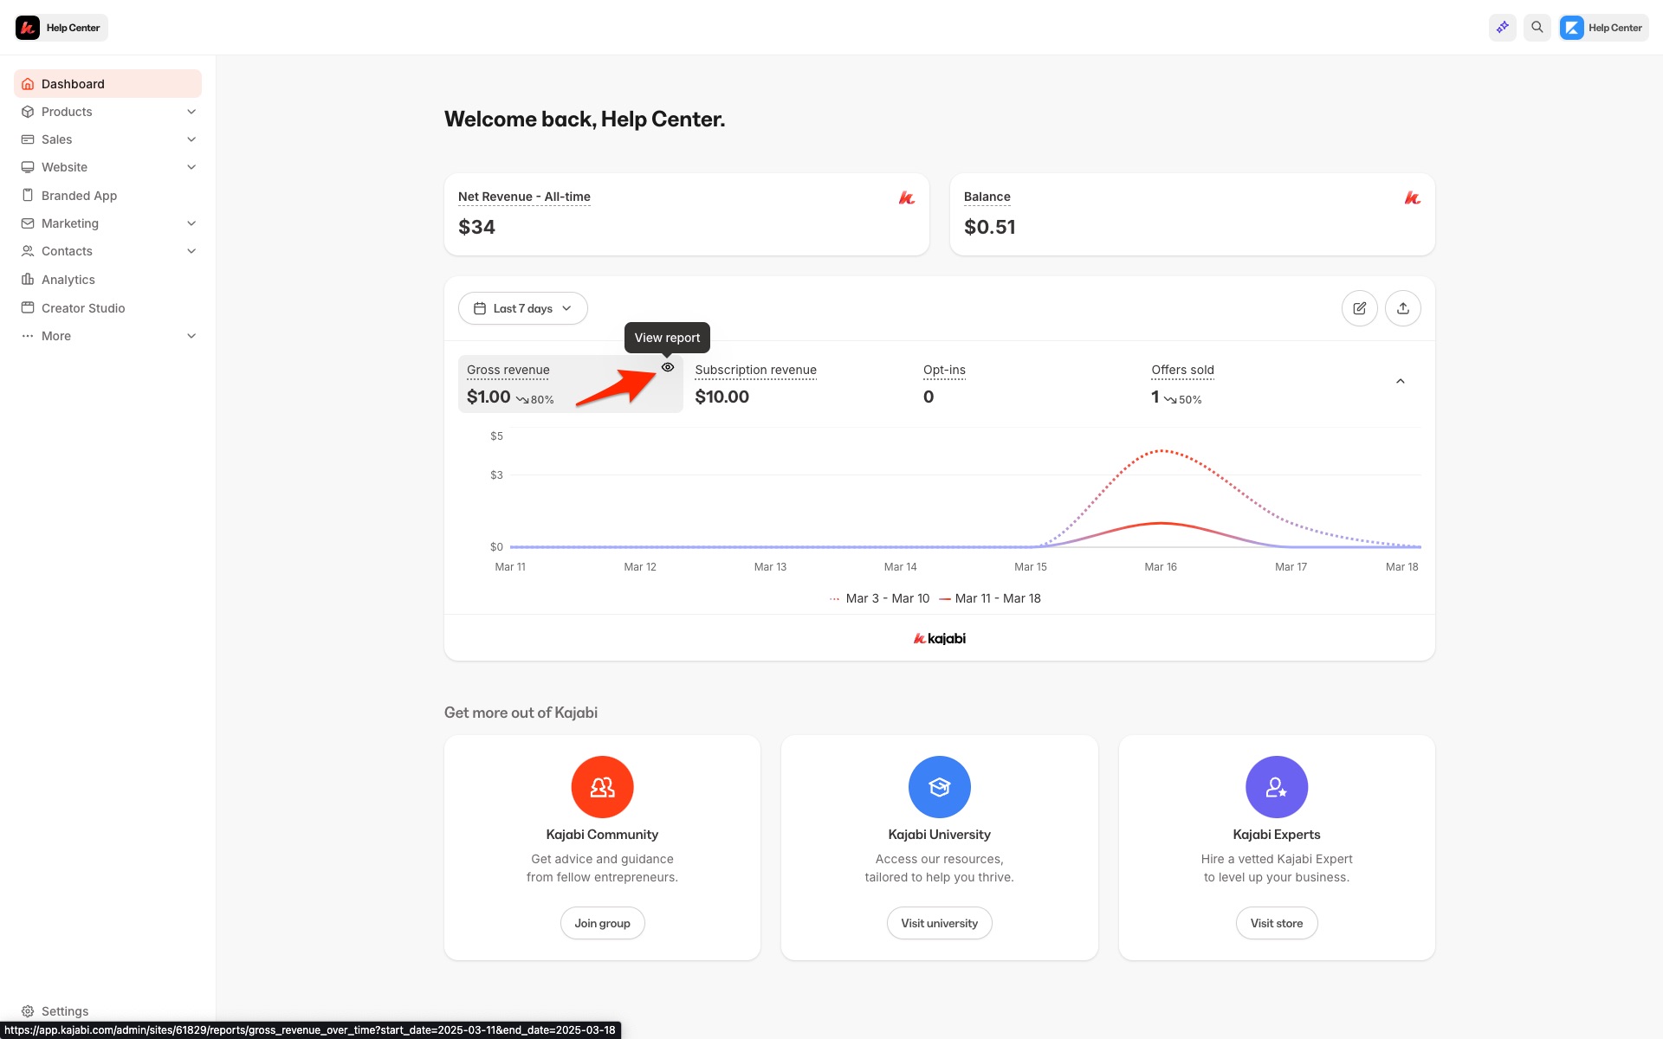The width and height of the screenshot is (1663, 1039).
Task: Open Settings at the sidebar bottom
Action: [64, 1010]
